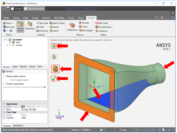Expand the Volume tree node
Image resolution: width=177 pixels, height=133 pixels.
[x=8, y=45]
